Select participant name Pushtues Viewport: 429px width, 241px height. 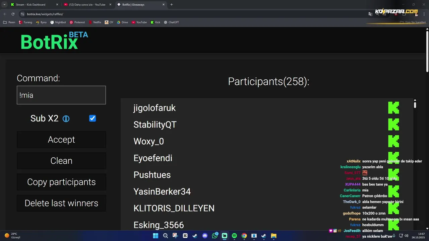(x=152, y=175)
